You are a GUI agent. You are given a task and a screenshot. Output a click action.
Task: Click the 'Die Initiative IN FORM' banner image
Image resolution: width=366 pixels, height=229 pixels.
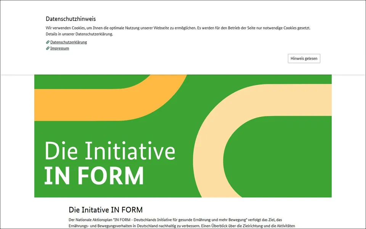pyautogui.click(x=183, y=136)
